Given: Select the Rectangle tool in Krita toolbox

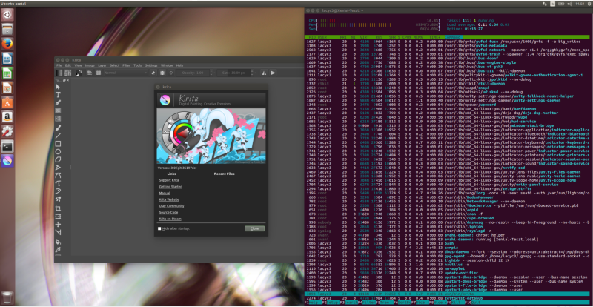Looking at the screenshot, I should (59, 144).
